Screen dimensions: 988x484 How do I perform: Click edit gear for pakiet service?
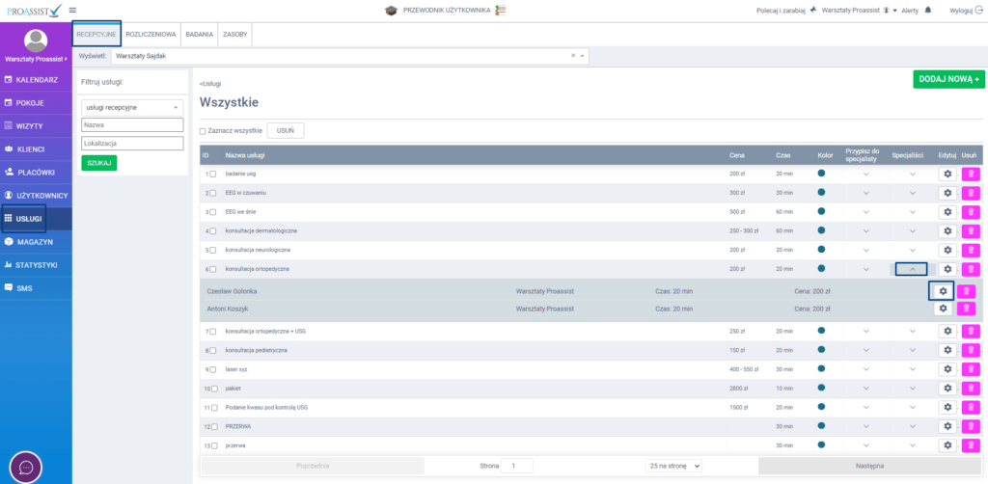pos(947,388)
